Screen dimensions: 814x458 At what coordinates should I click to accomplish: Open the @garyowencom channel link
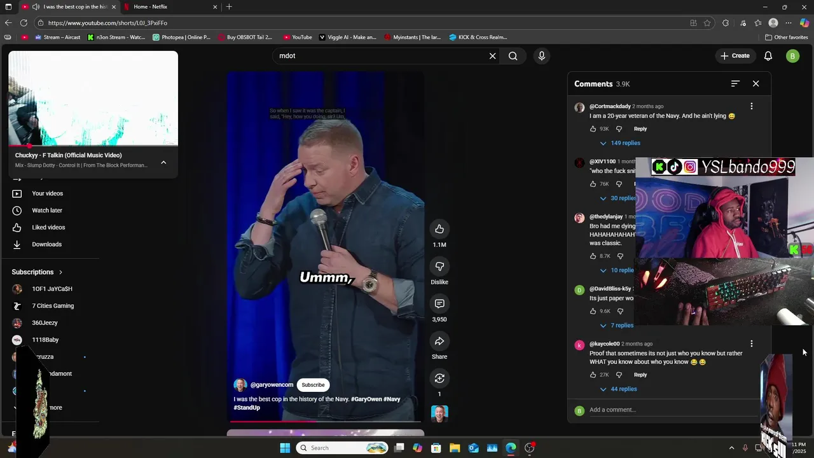(x=272, y=385)
